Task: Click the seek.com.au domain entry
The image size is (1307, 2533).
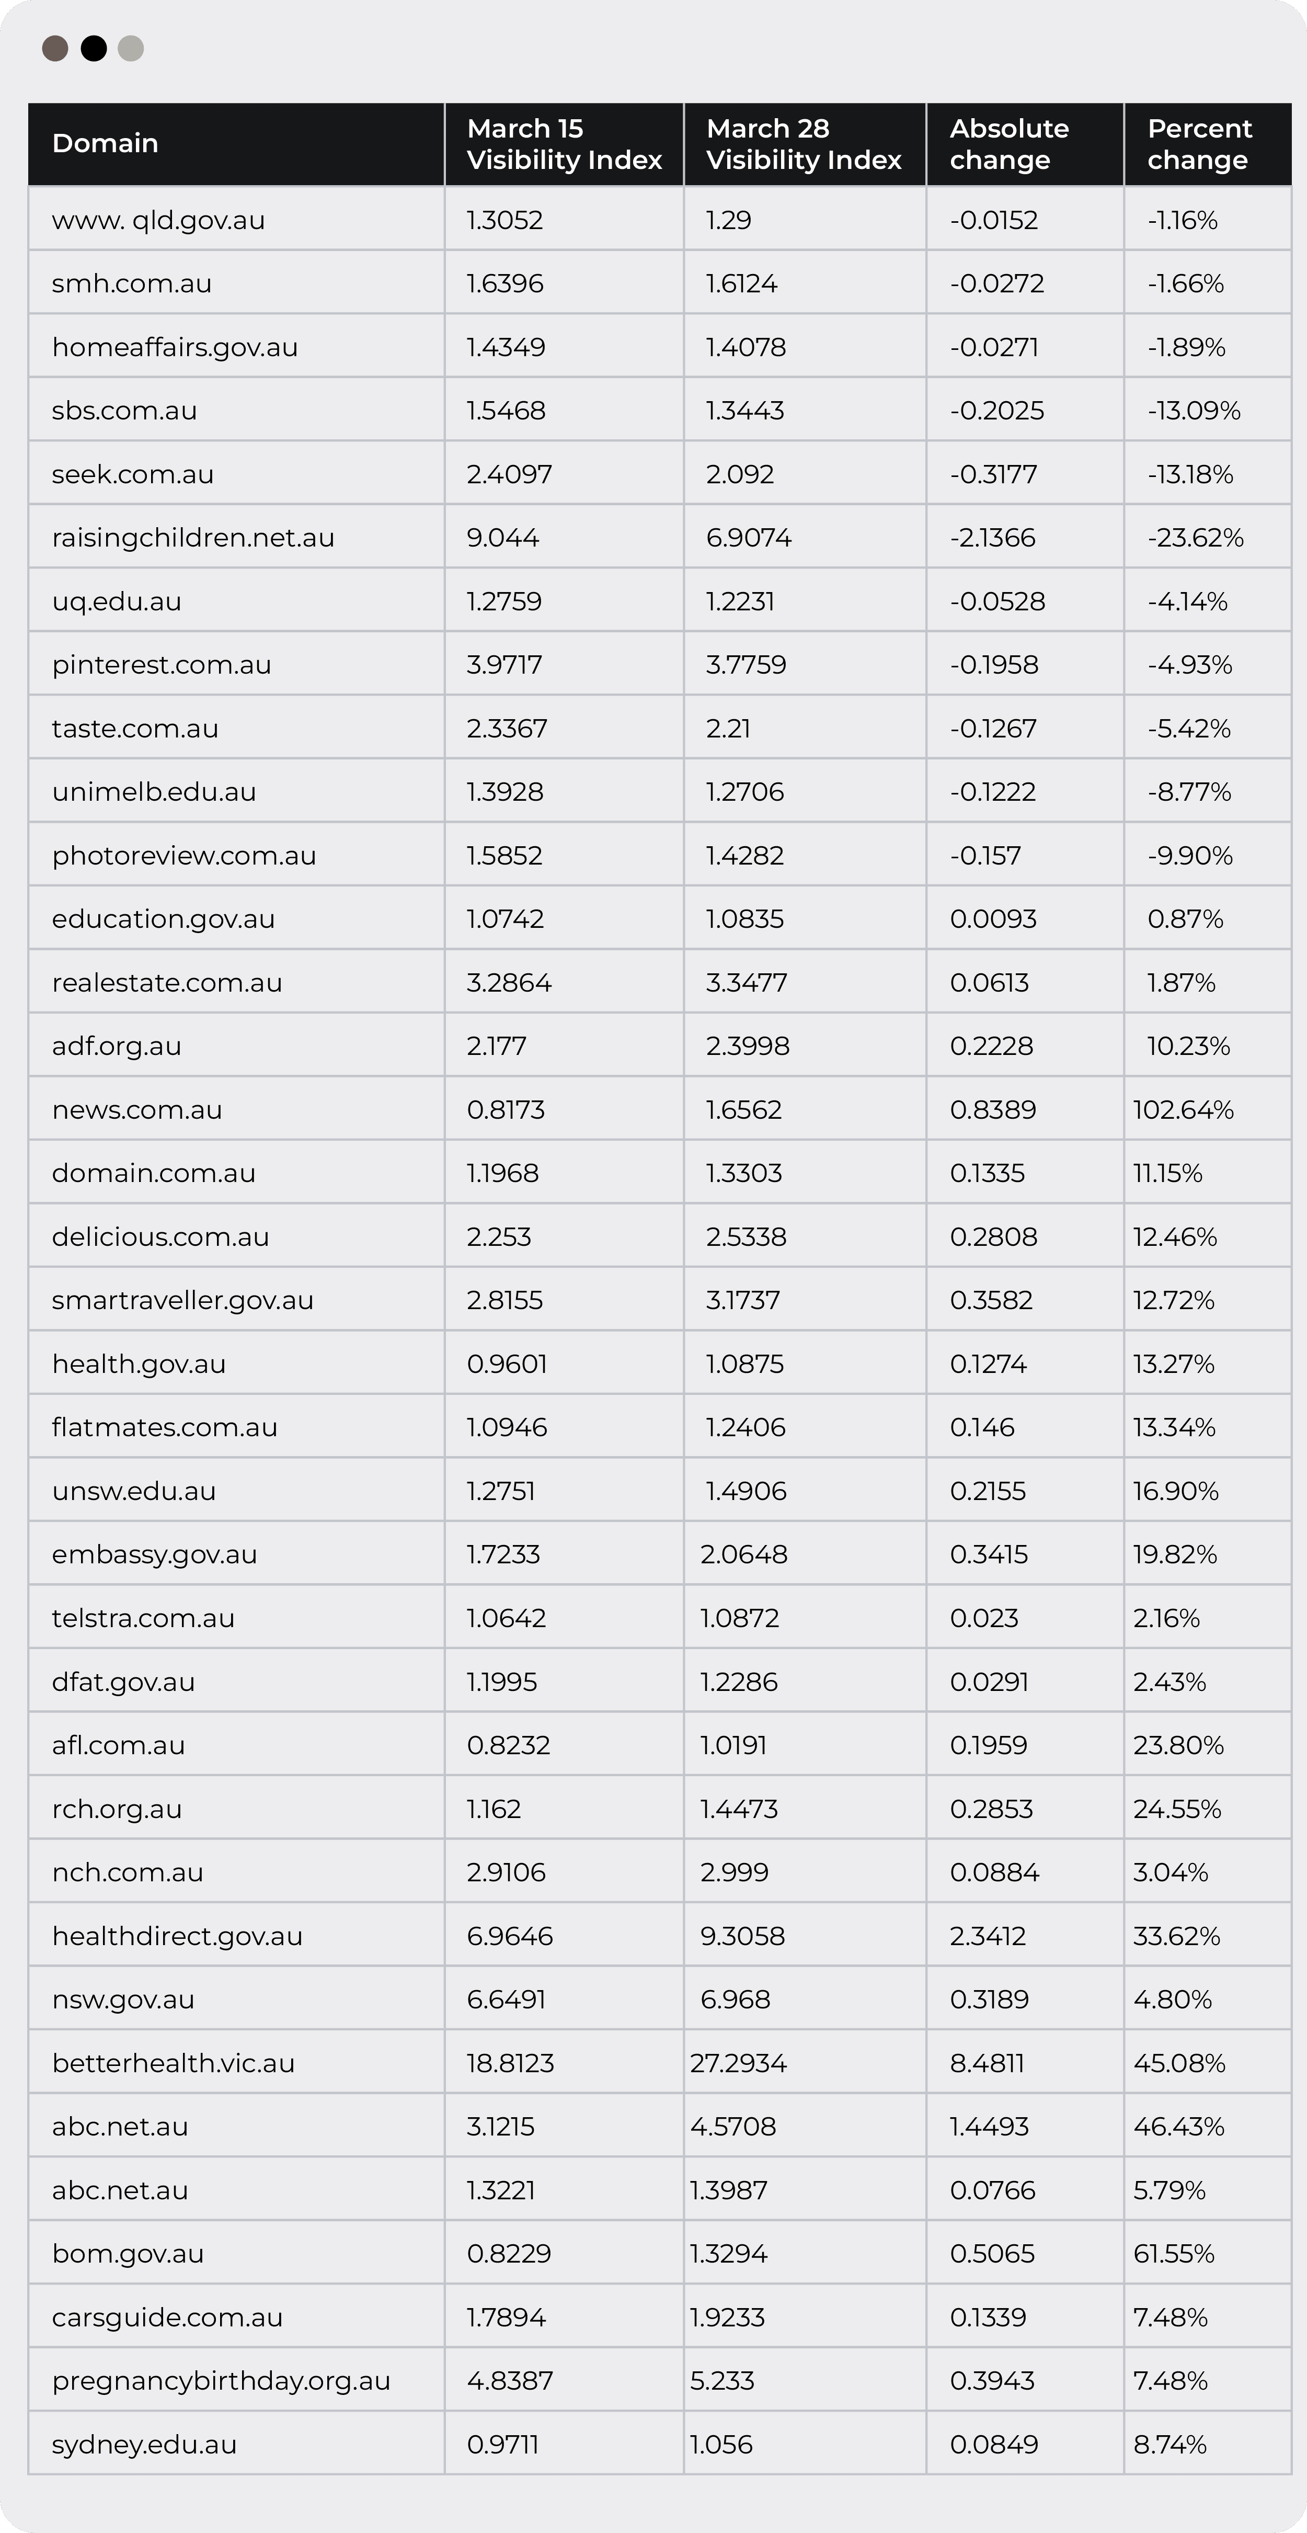Action: coord(133,474)
